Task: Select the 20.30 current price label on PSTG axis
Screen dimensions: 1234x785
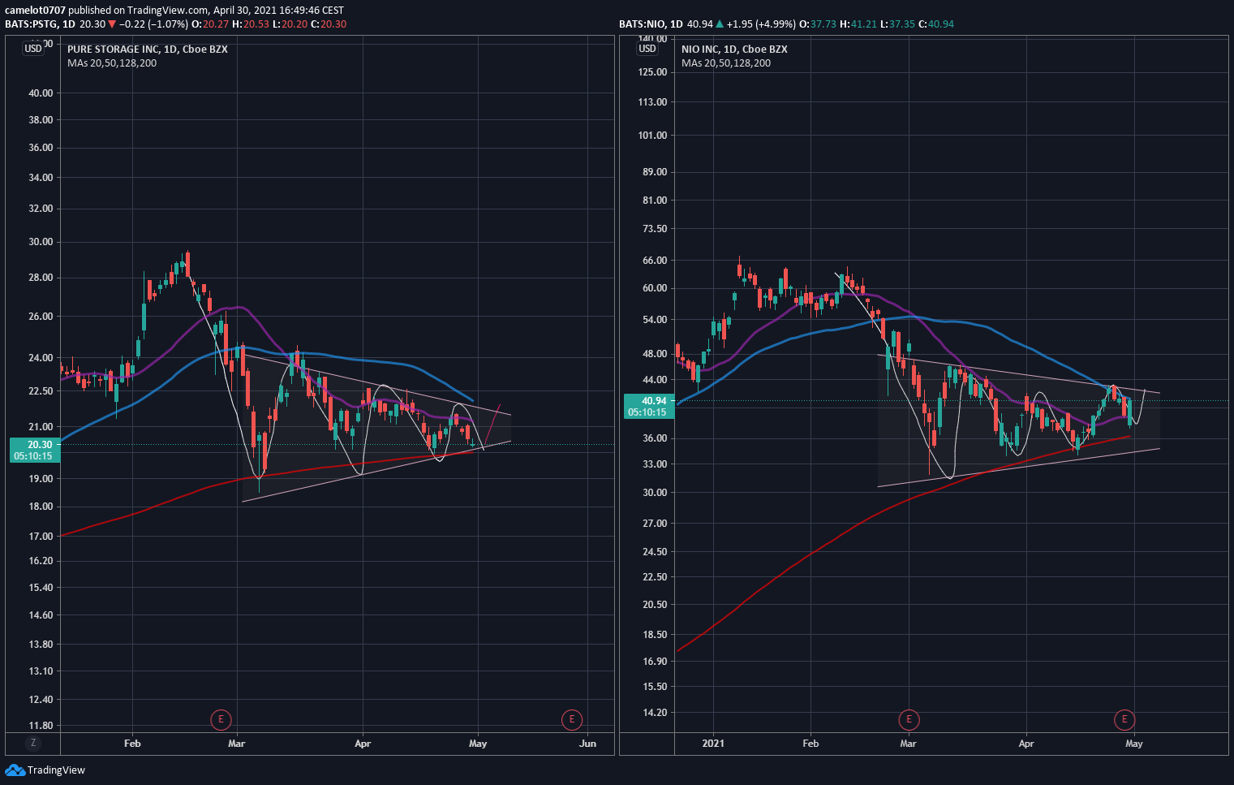Action: tap(33, 450)
